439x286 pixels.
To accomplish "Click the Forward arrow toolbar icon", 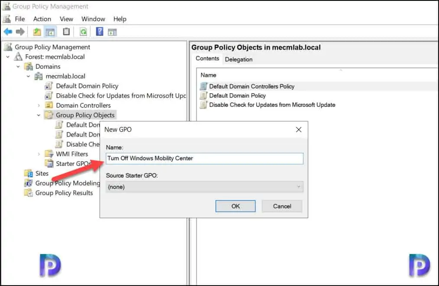I will [20, 32].
